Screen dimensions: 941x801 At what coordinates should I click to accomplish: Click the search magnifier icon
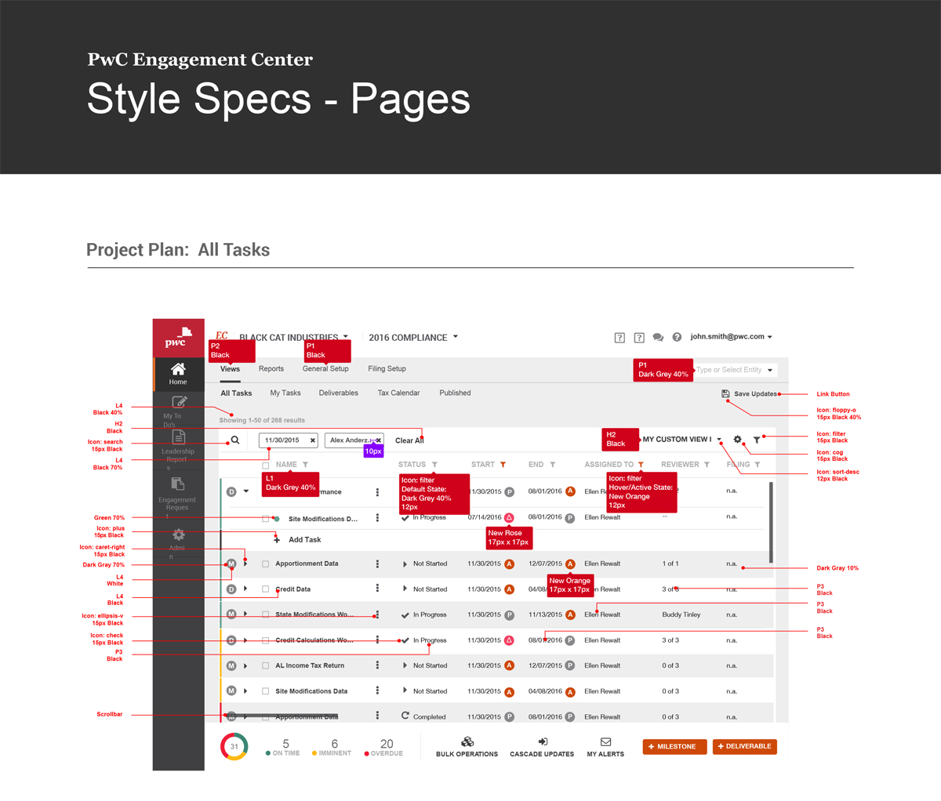click(x=234, y=440)
